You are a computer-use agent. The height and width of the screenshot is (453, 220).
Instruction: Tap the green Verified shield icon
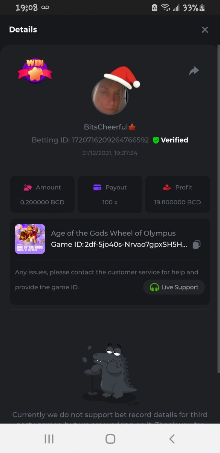pyautogui.click(x=156, y=140)
